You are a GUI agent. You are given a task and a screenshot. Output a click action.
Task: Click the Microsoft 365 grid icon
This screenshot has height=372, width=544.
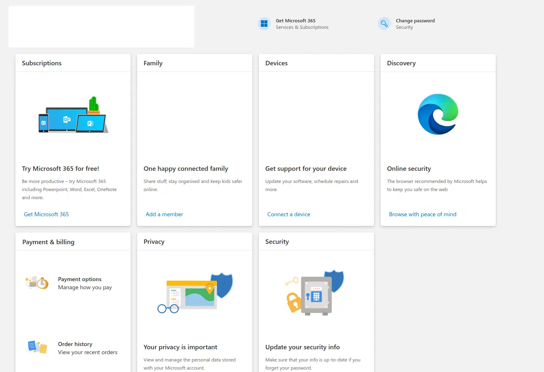pyautogui.click(x=264, y=24)
